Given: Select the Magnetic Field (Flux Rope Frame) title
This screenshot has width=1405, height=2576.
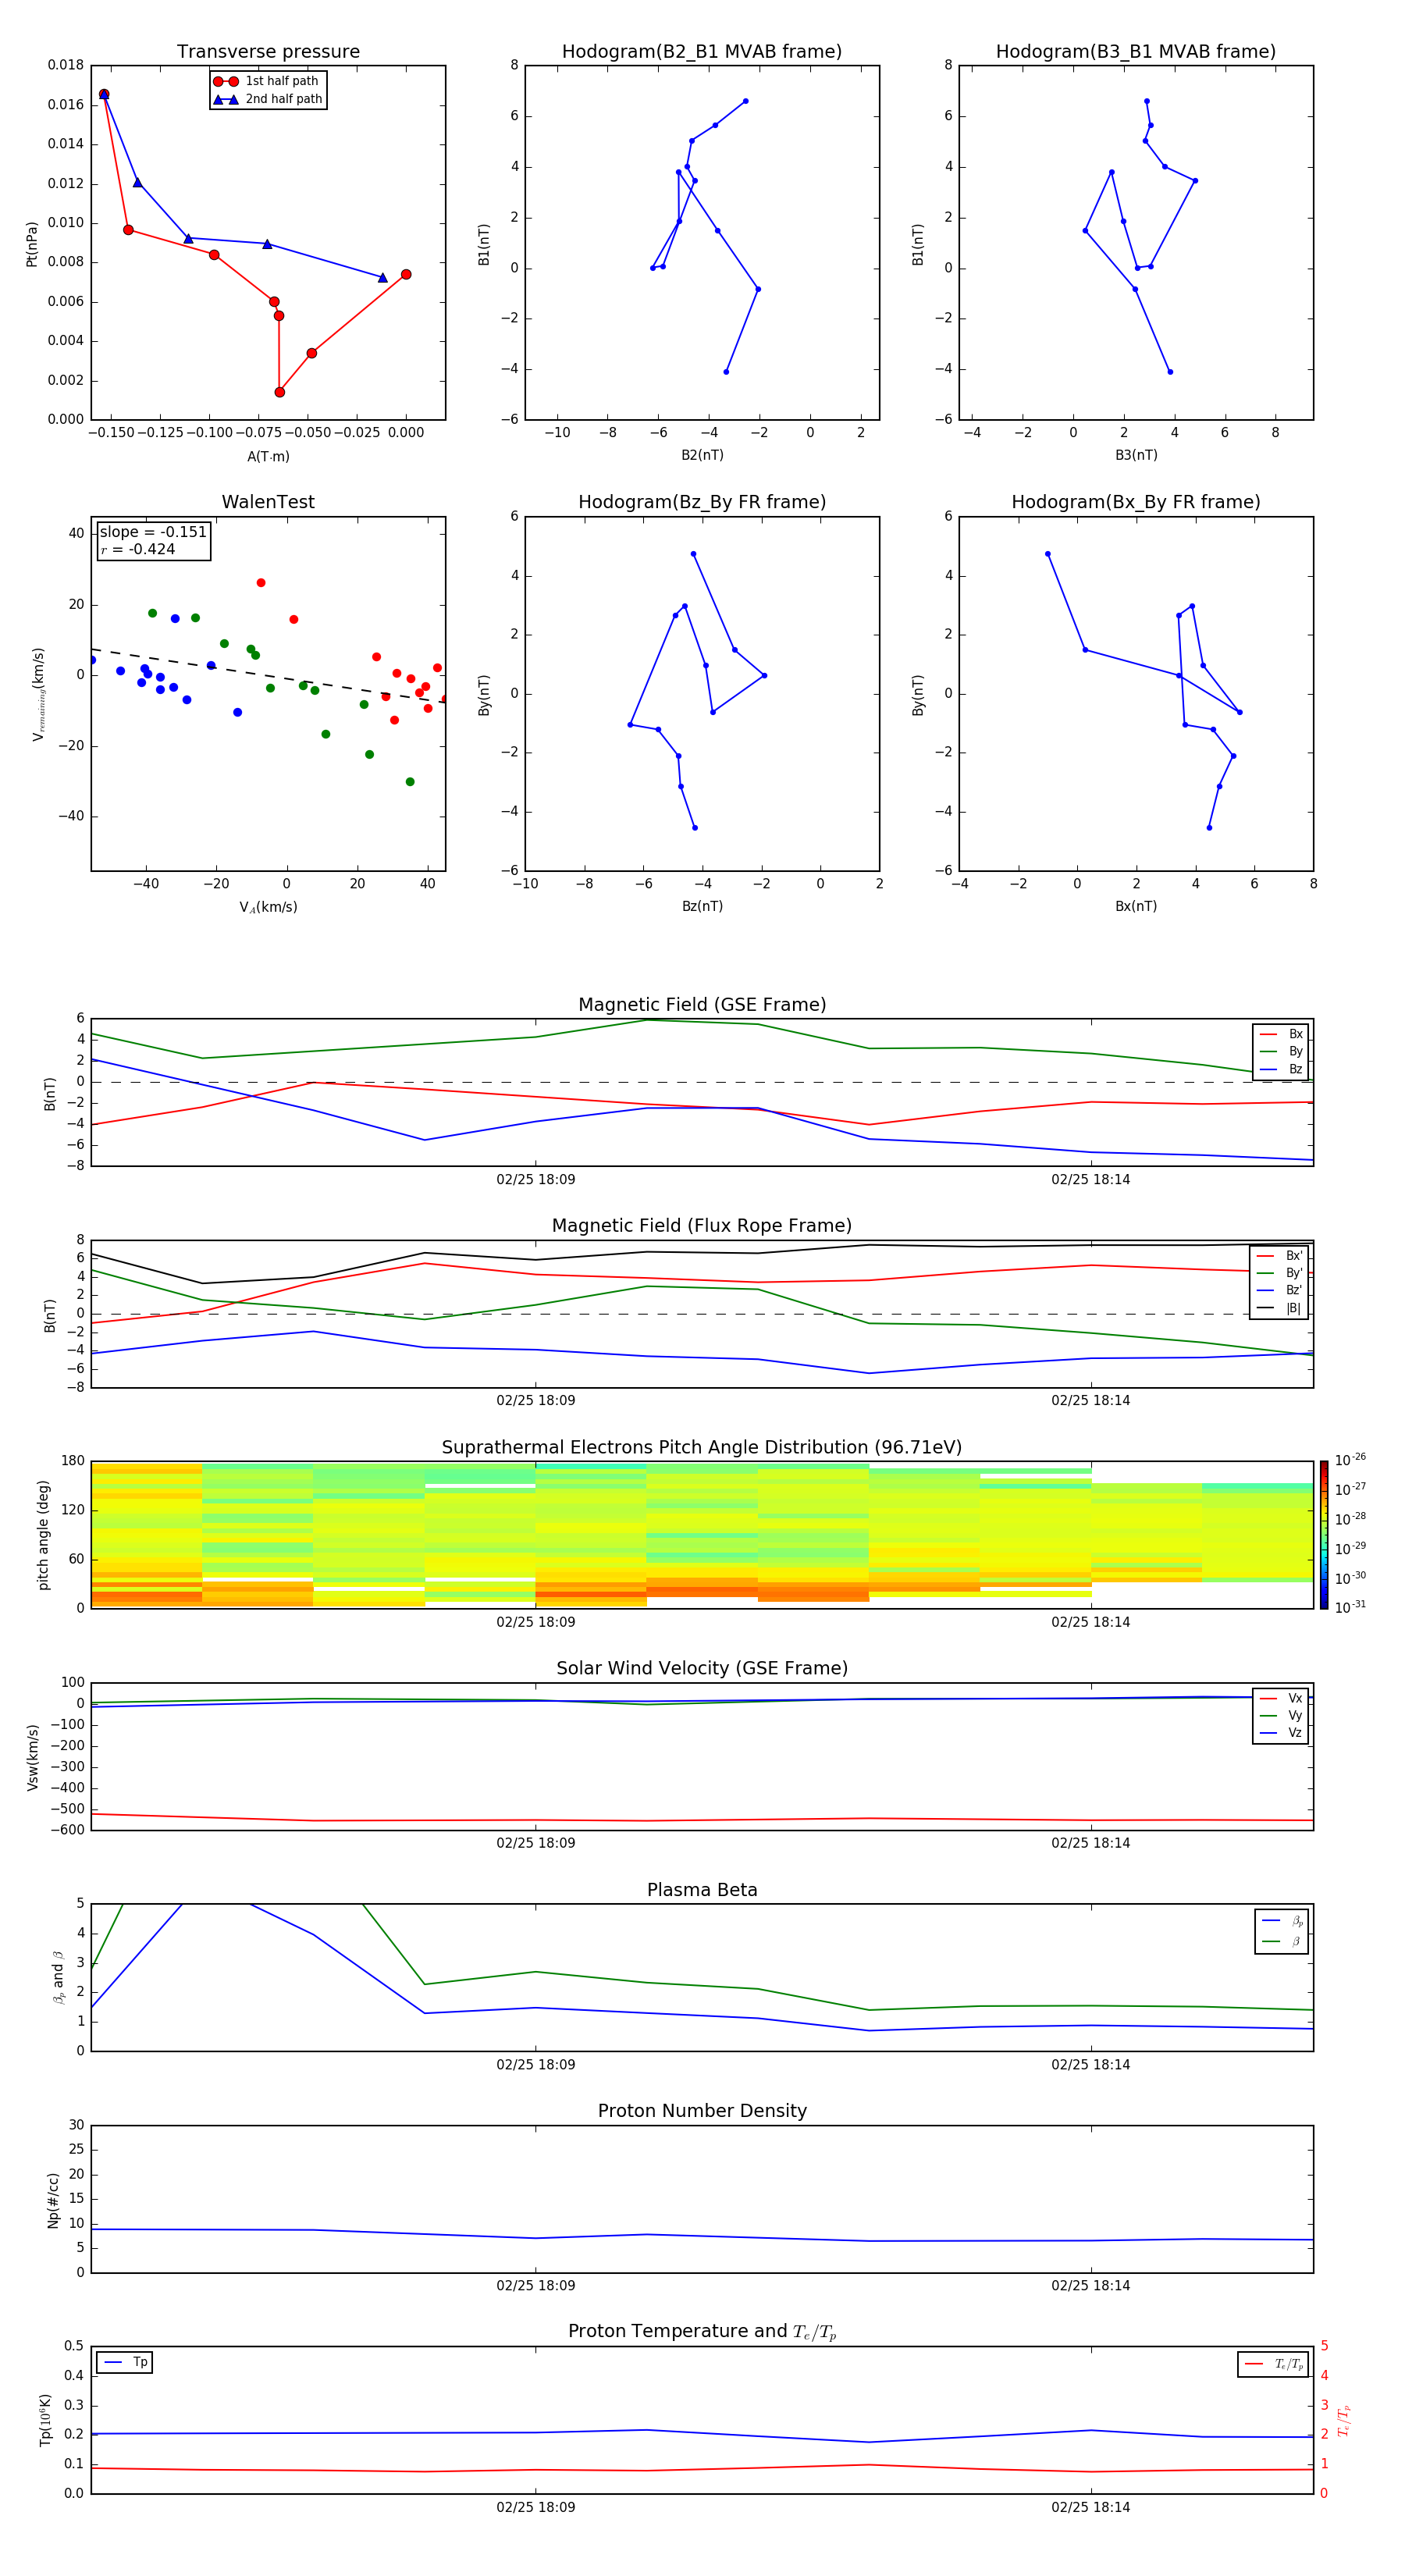Looking at the screenshot, I should click(x=702, y=1226).
